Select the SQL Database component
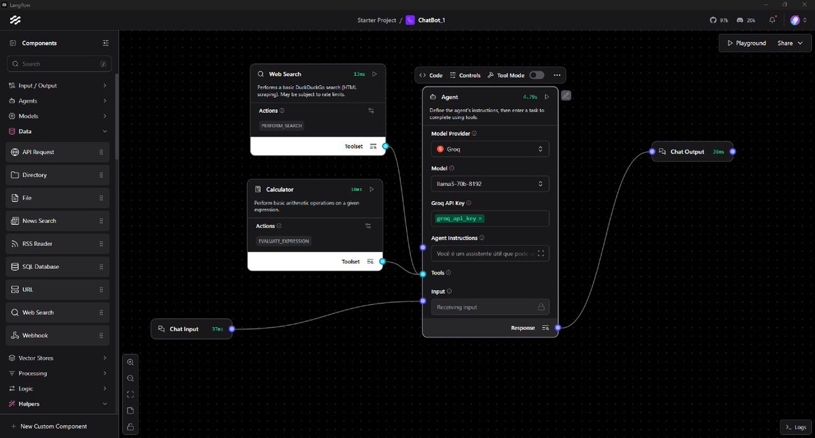The height and width of the screenshot is (438, 815). [58, 267]
